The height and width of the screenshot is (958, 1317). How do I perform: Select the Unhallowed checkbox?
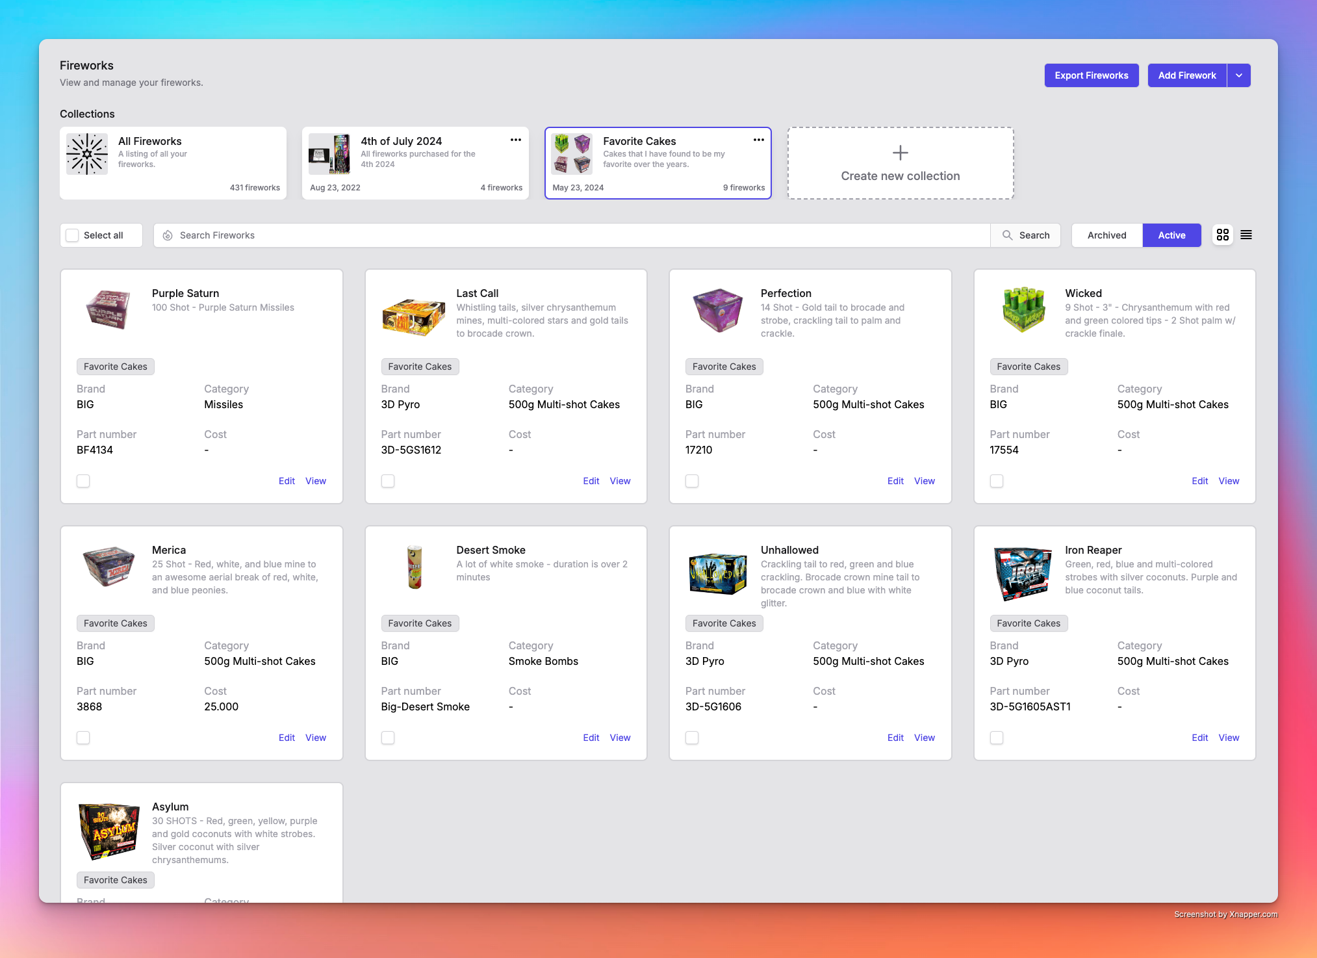click(x=692, y=738)
